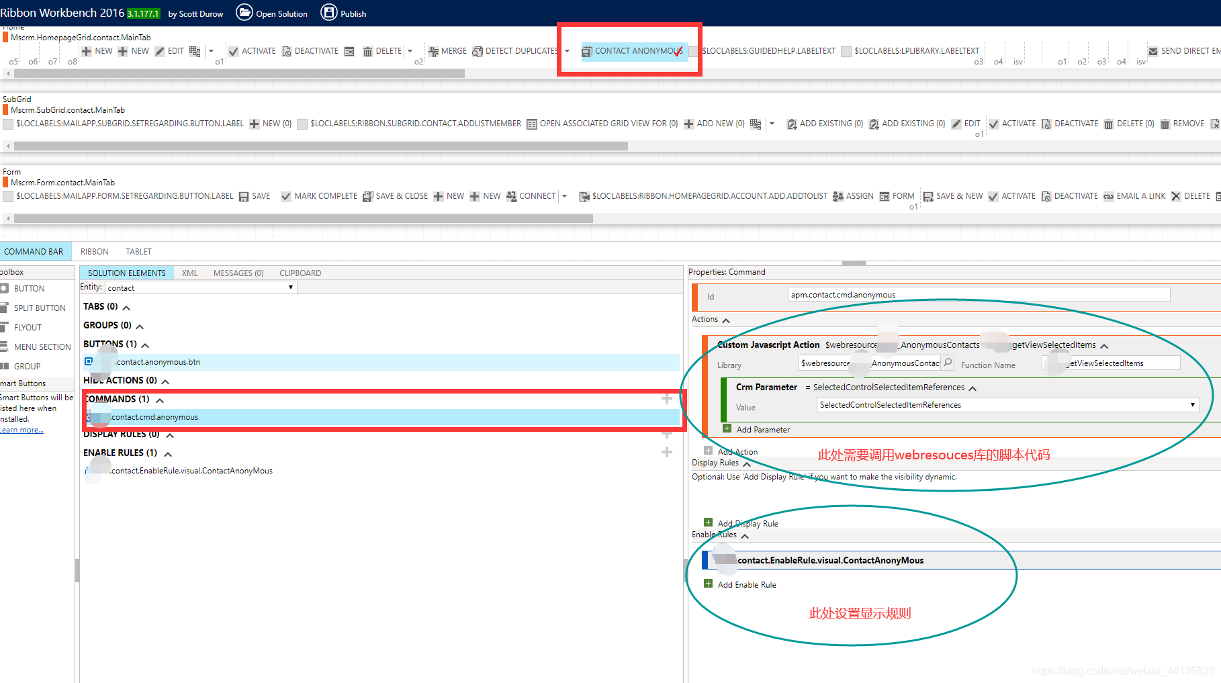Click the Delete trash icon in the HomepageGrid bar
1221x683 pixels.
coord(367,52)
